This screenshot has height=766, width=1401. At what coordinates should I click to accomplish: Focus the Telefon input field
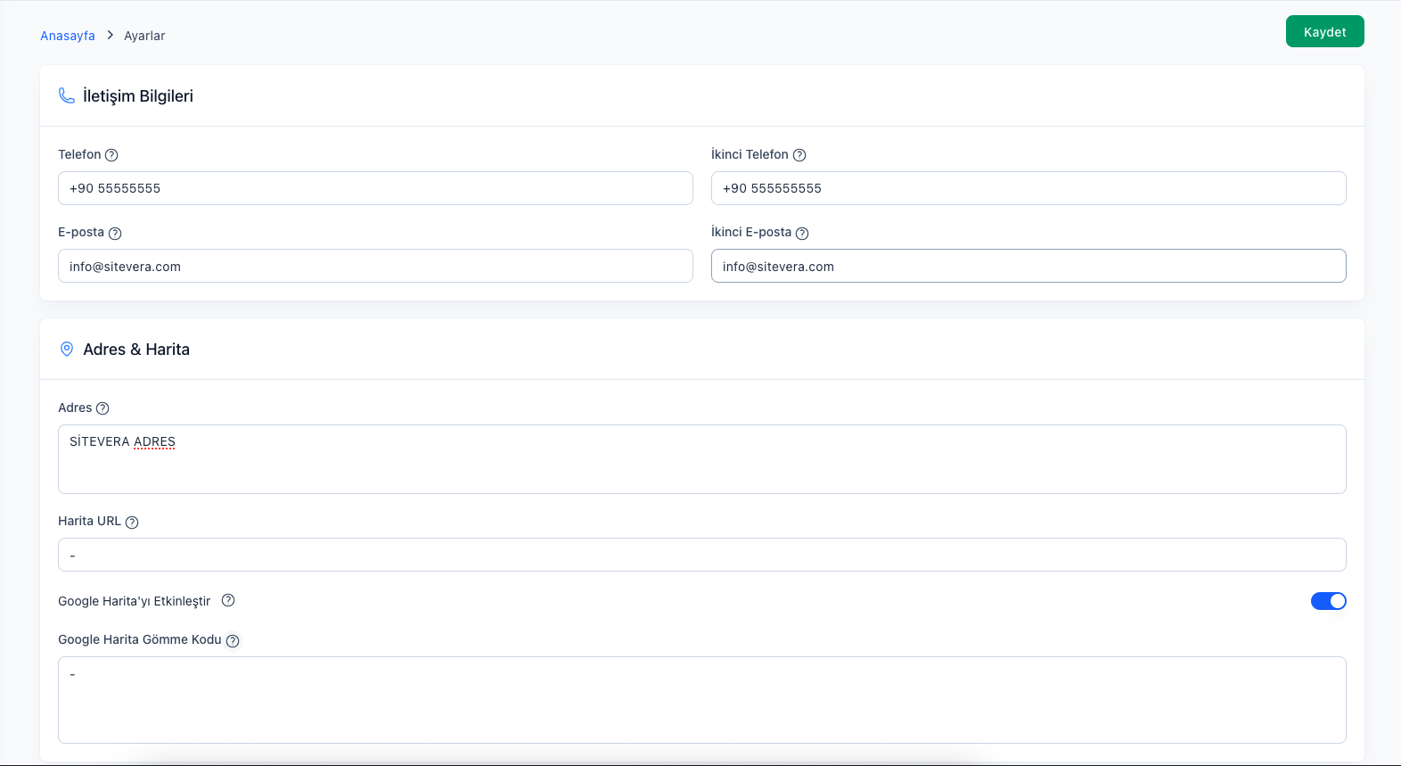(x=375, y=188)
